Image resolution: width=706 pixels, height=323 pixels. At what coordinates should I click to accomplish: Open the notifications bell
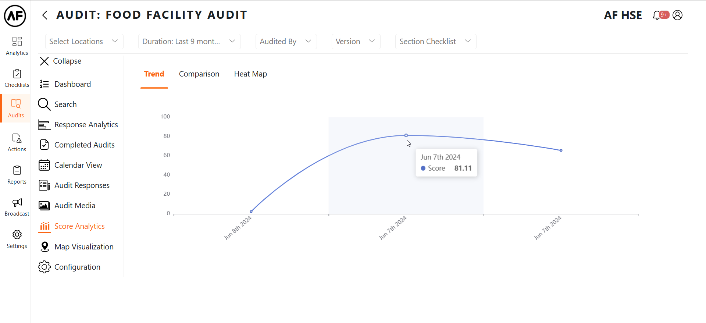(657, 15)
